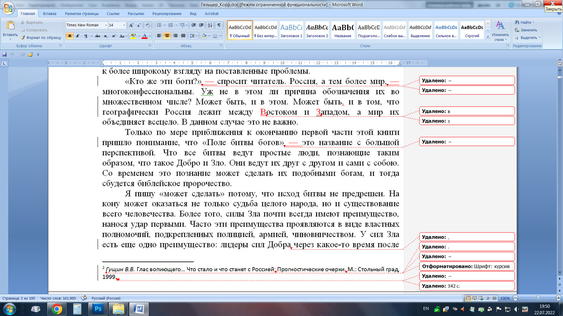
Task: Open the Change Case (Aa) menu
Action: [123, 36]
